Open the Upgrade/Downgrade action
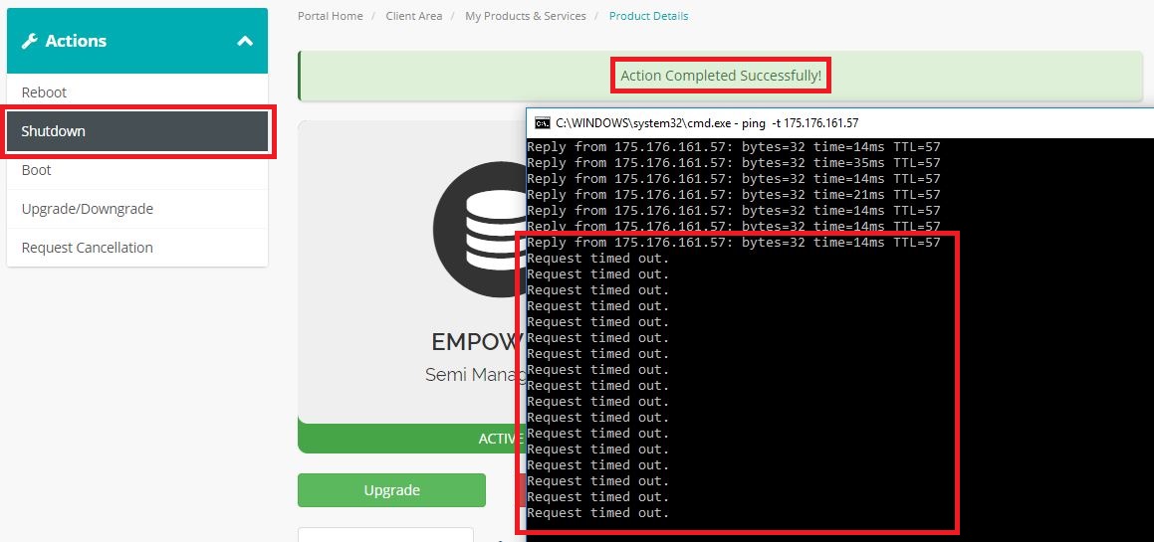This screenshot has width=1154, height=542. click(x=88, y=209)
